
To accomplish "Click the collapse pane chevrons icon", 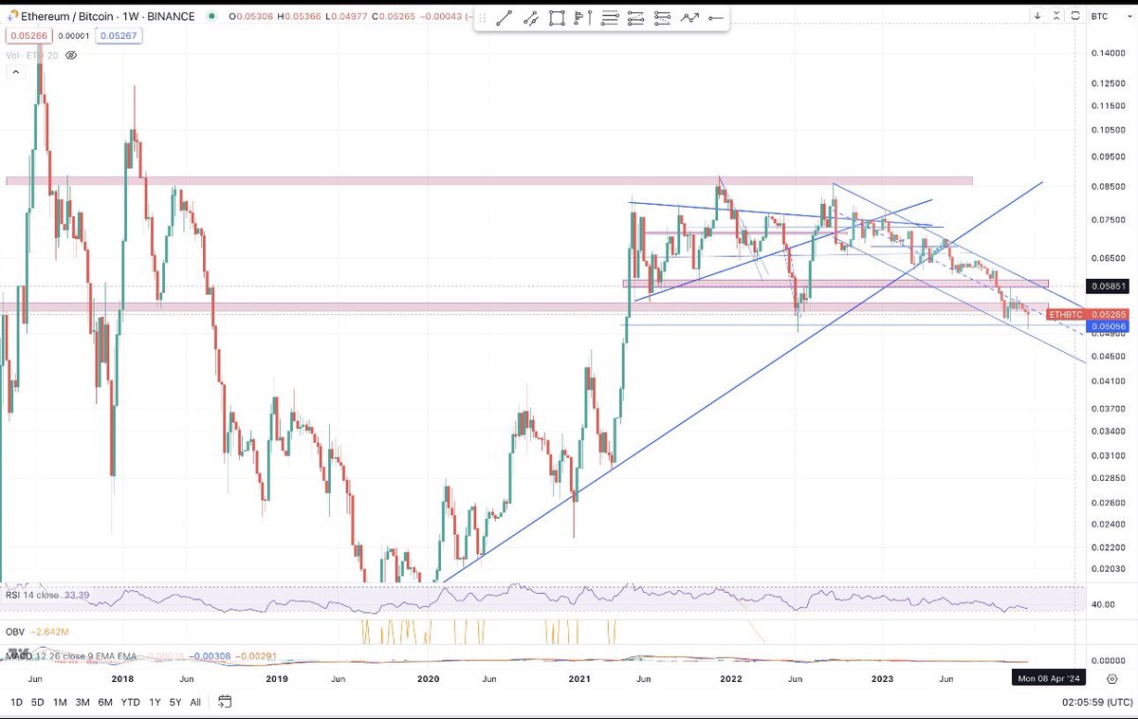I will (x=1056, y=16).
